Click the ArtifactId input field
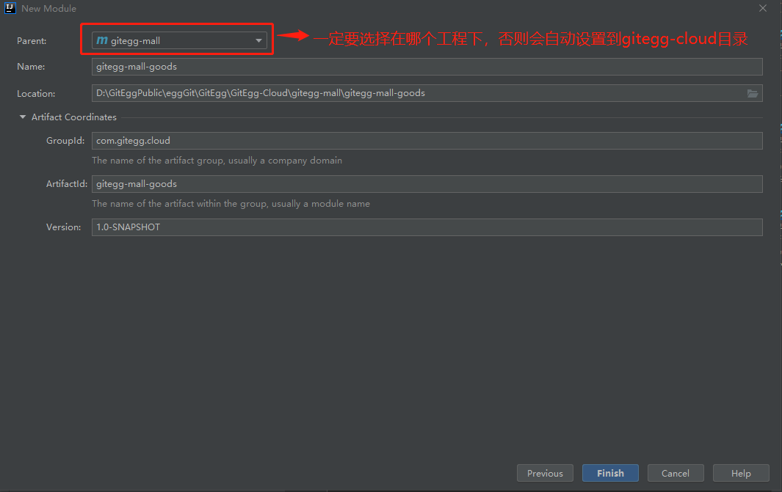The width and height of the screenshot is (782, 492). (x=427, y=184)
